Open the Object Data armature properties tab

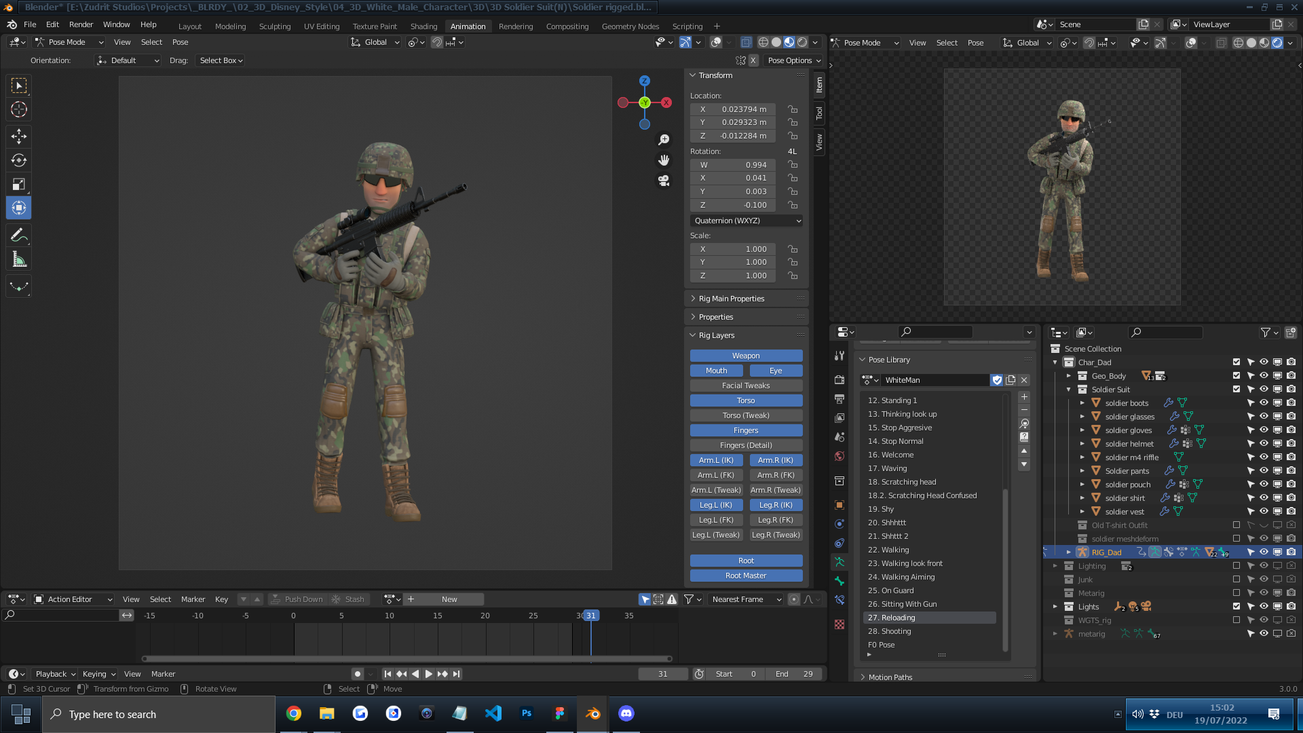839,562
